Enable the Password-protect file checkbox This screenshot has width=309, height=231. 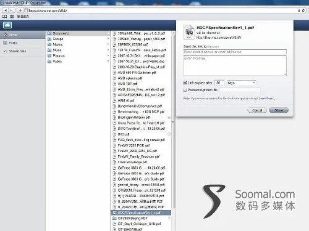pyautogui.click(x=185, y=90)
